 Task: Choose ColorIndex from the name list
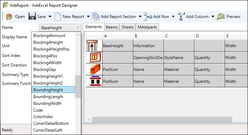(53, 117)
